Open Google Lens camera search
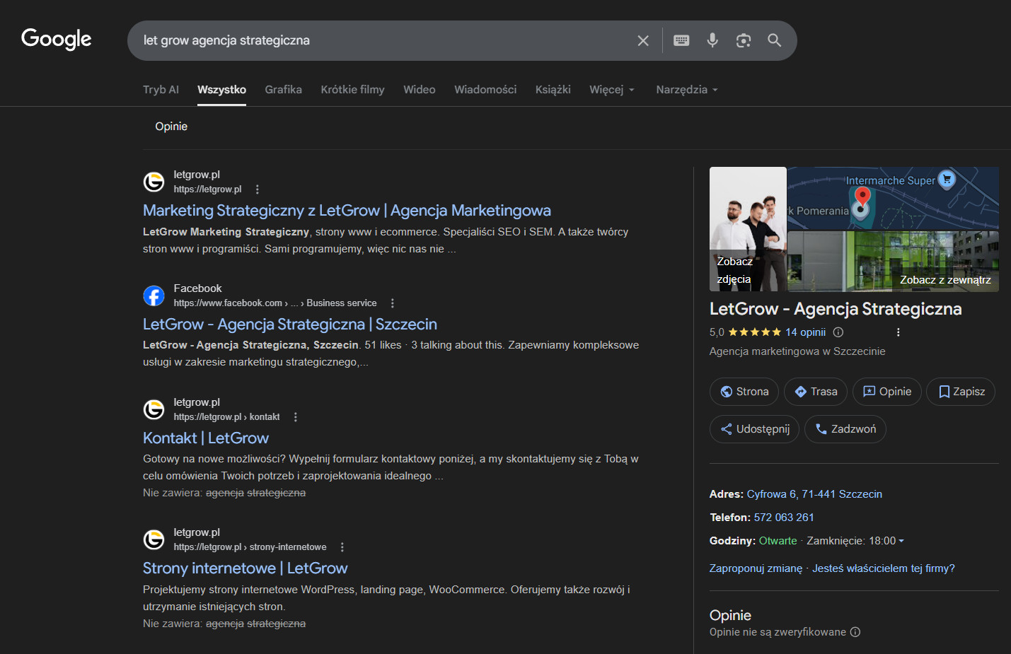 [x=743, y=40]
